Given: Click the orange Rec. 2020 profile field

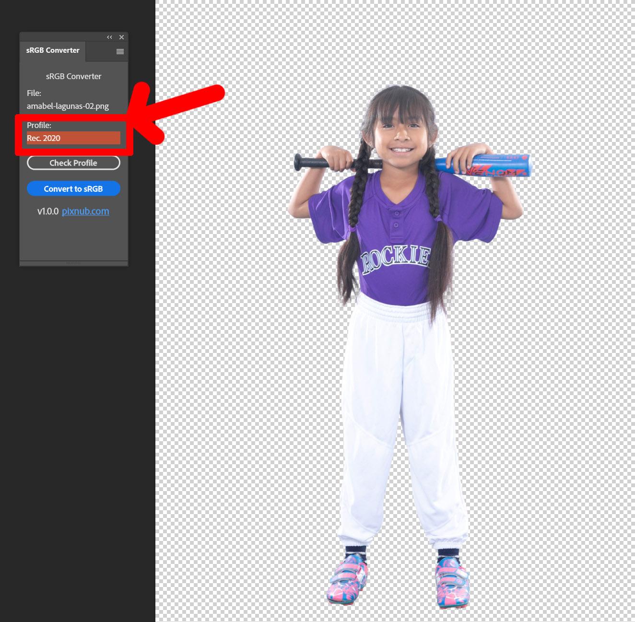Looking at the screenshot, I should click(73, 138).
